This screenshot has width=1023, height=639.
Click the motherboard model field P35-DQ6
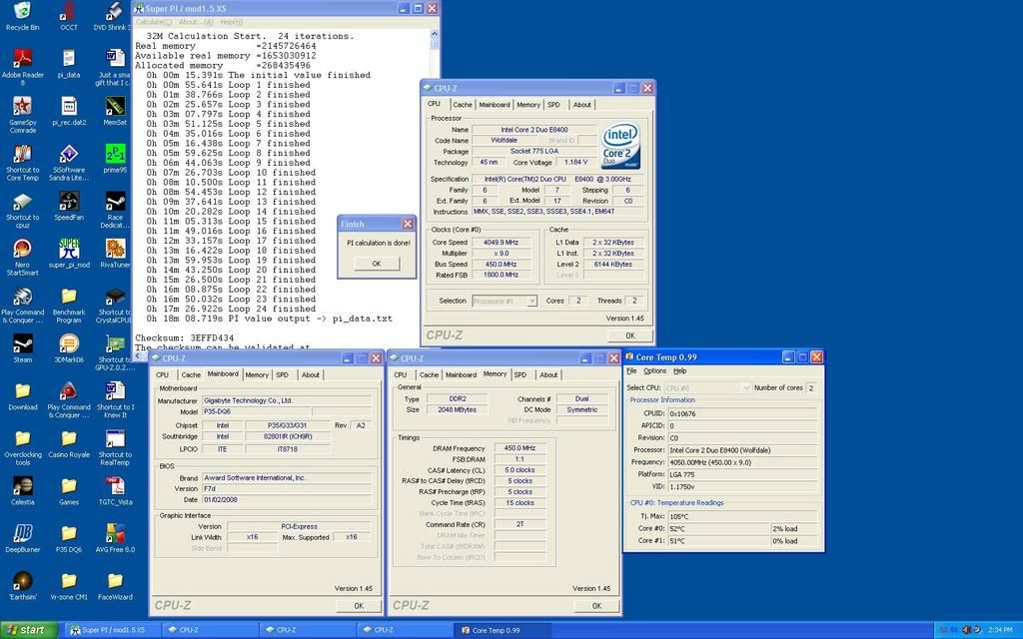pos(257,412)
